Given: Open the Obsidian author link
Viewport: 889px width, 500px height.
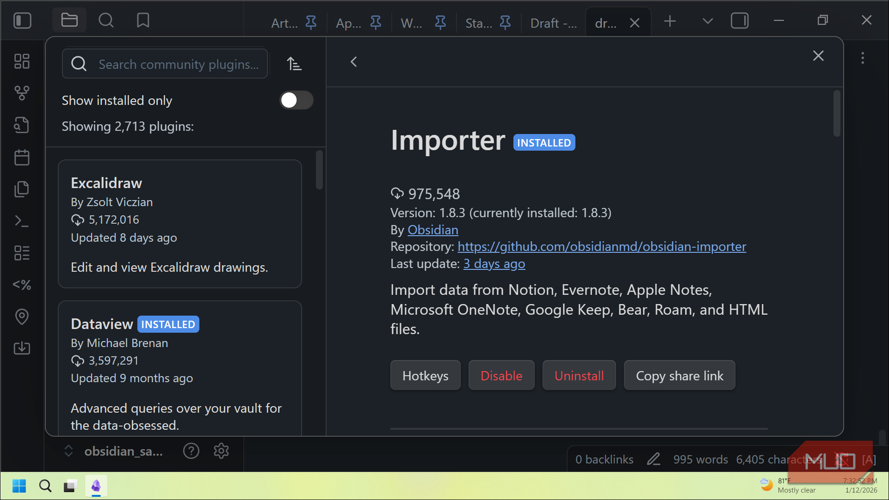Looking at the screenshot, I should tap(433, 230).
